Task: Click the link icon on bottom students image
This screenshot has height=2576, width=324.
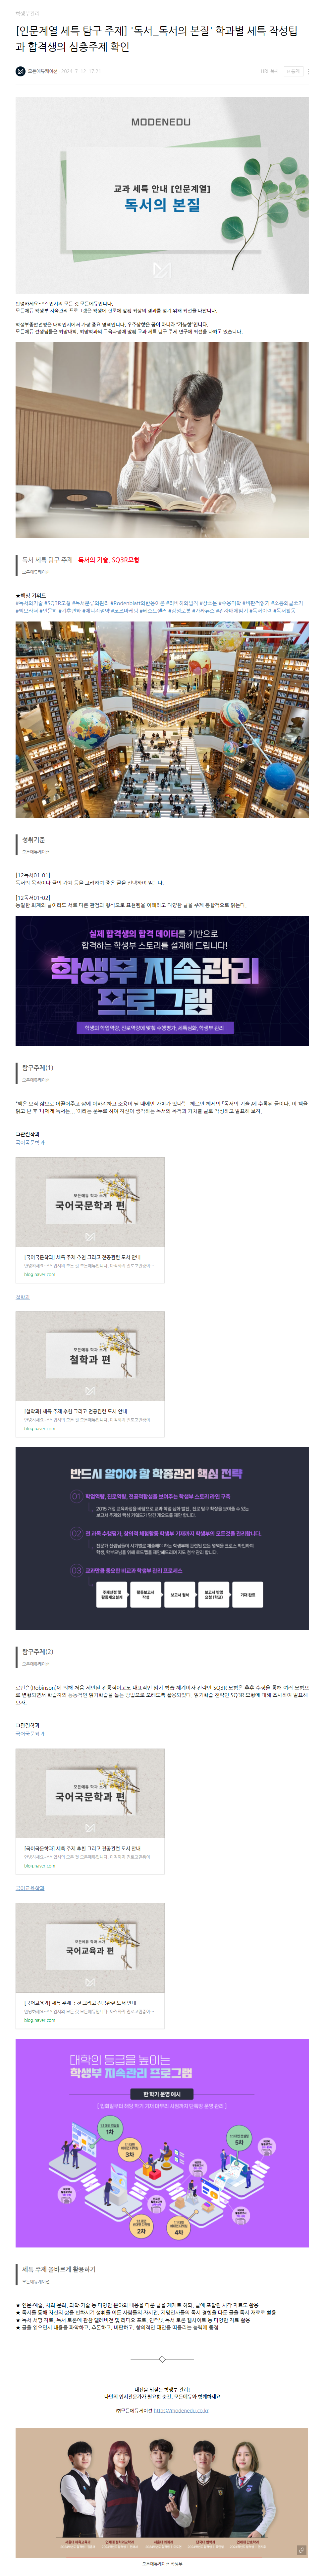Action: (302, 2550)
